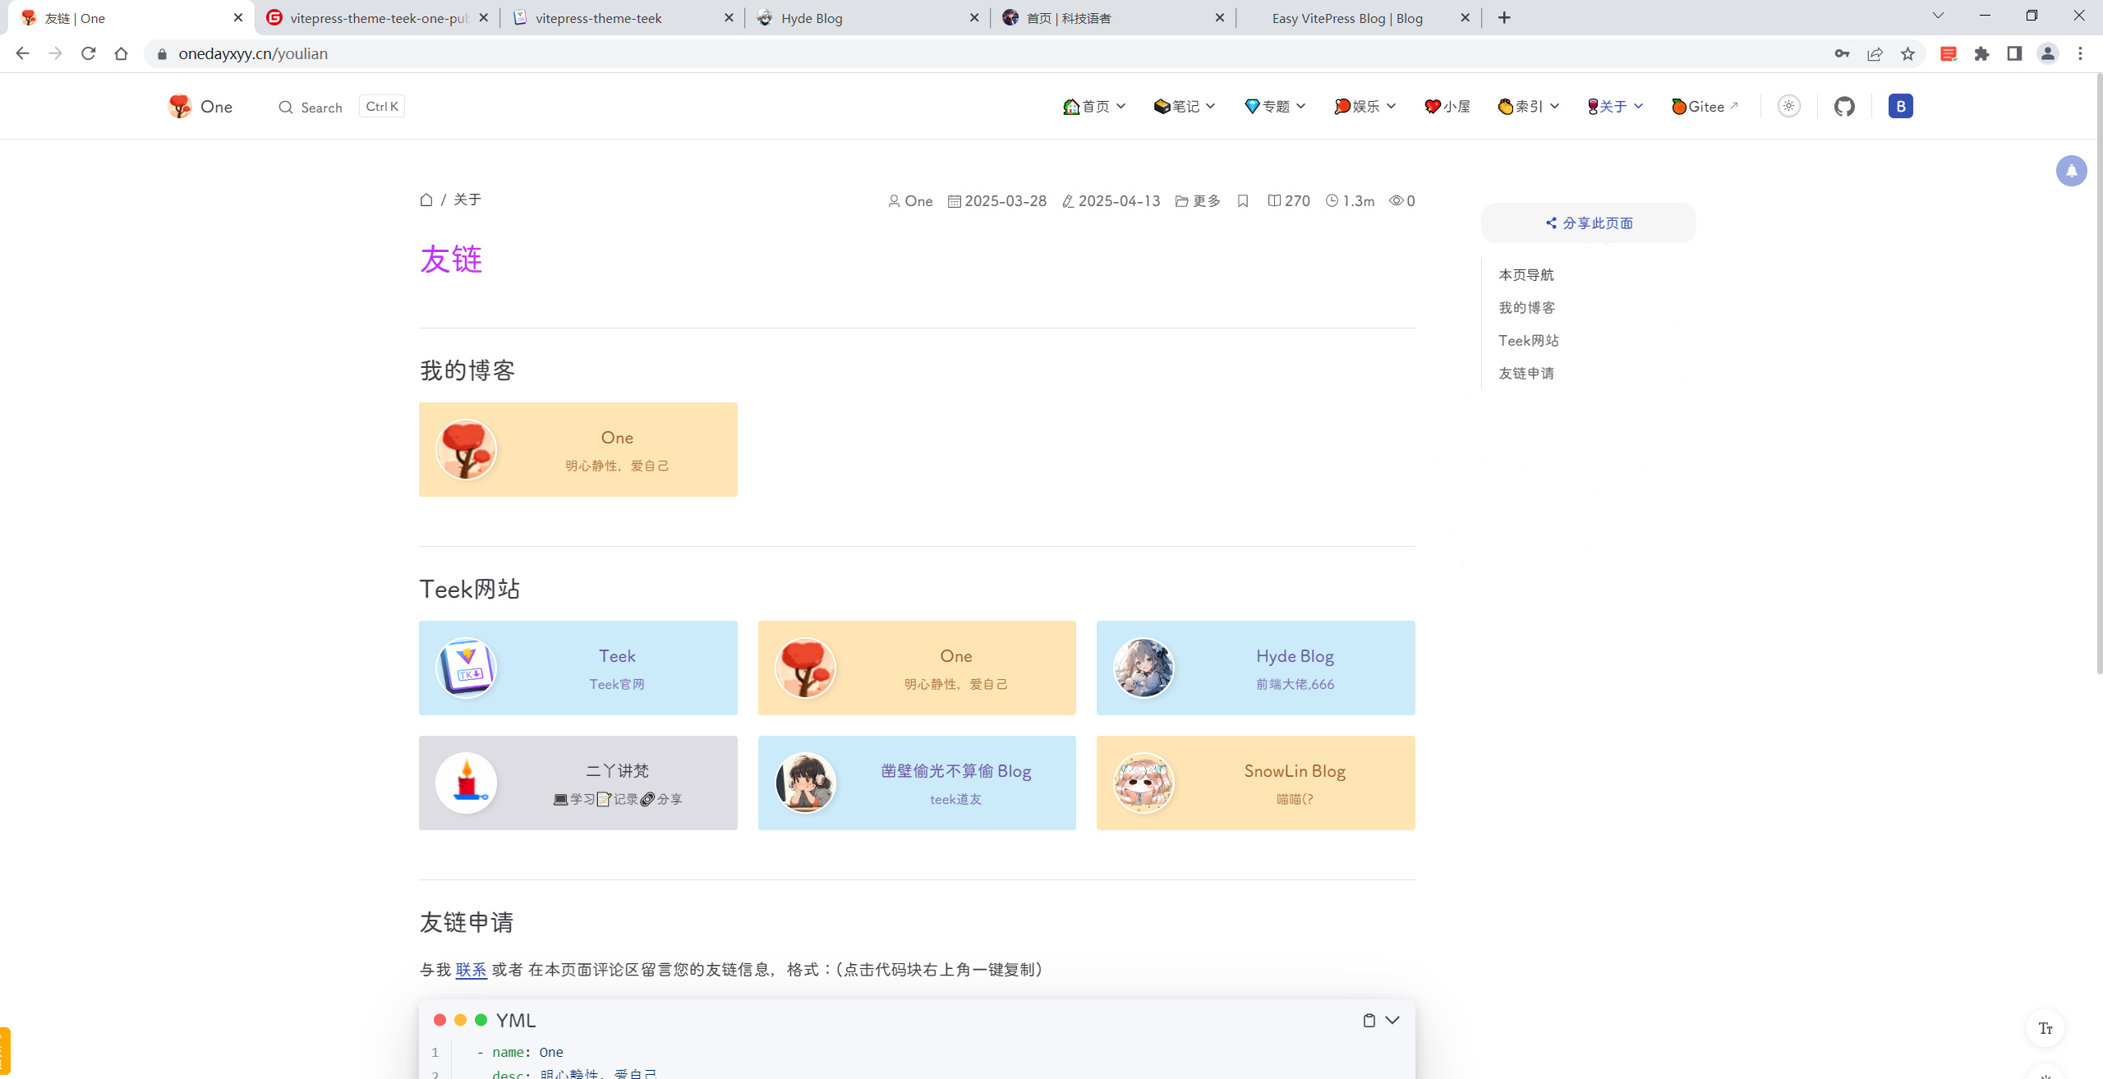Open the SnowLin Blog friend card
The width and height of the screenshot is (2103, 1079).
(1255, 783)
